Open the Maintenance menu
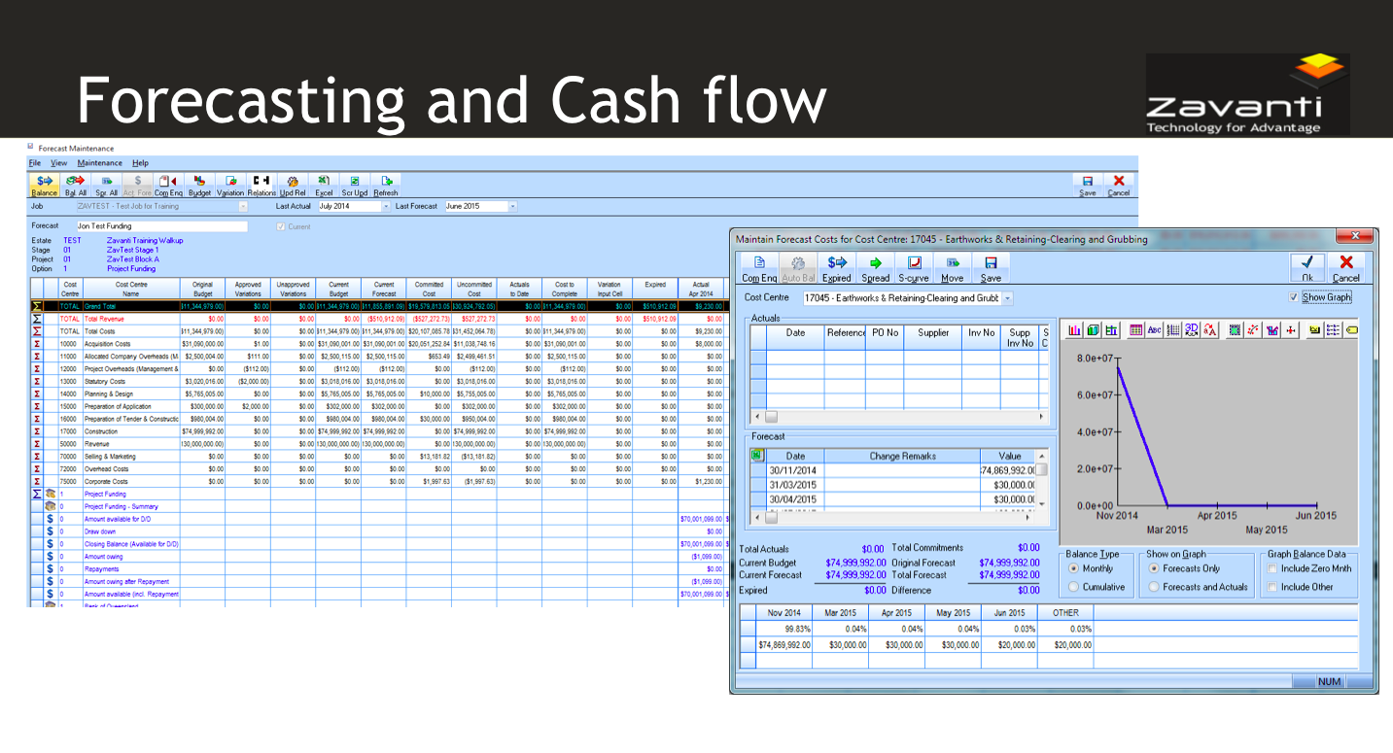1393x753 pixels. click(100, 163)
